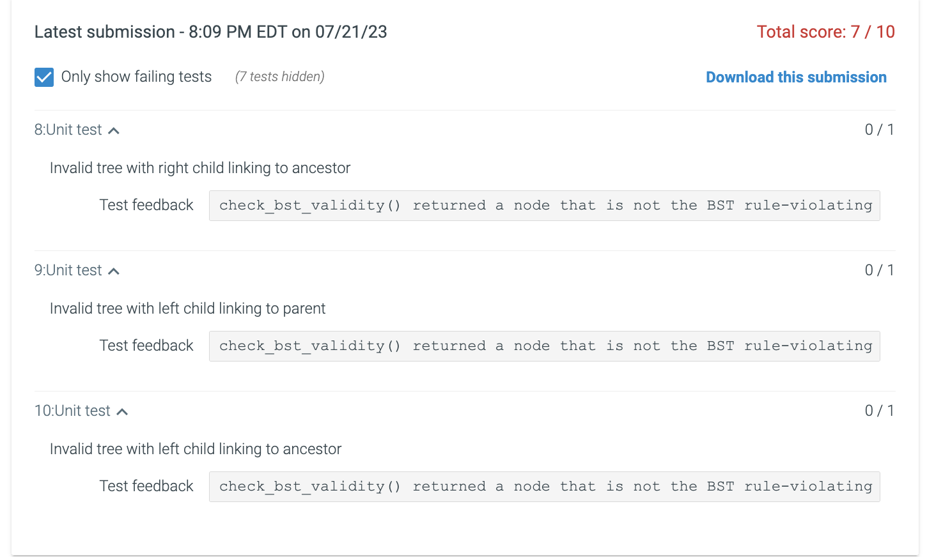Click the 10:Unit test label
This screenshot has width=927, height=557.
click(73, 411)
